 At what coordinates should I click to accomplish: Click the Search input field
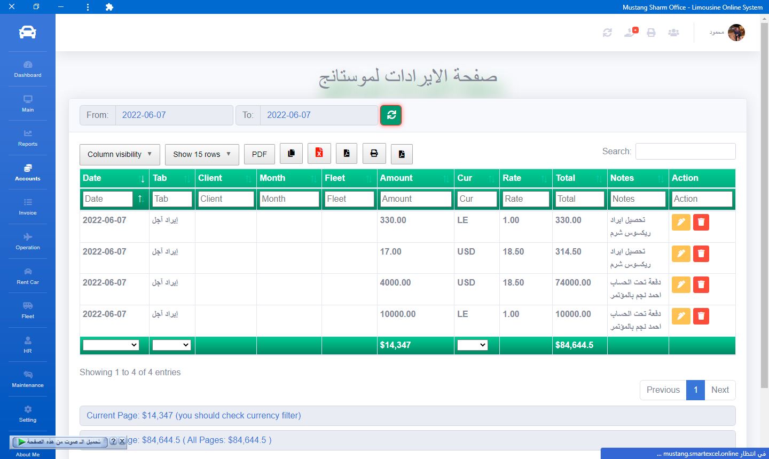(x=685, y=152)
